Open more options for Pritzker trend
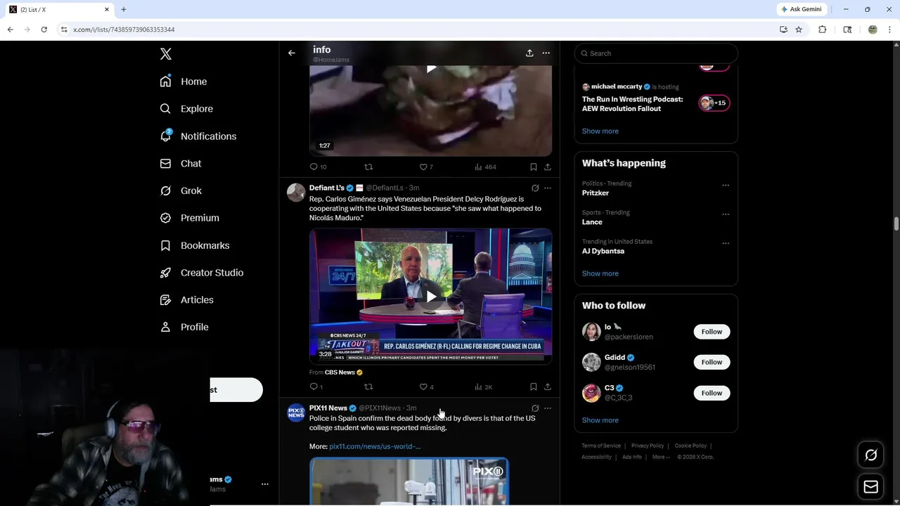Image resolution: width=900 pixels, height=506 pixels. pos(726,186)
